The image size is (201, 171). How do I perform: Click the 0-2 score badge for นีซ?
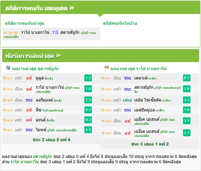pyautogui.click(x=88, y=110)
